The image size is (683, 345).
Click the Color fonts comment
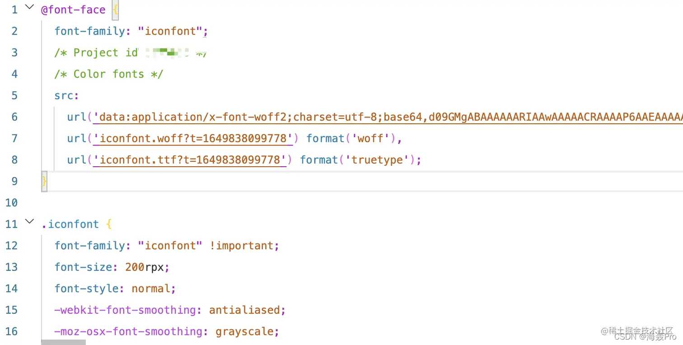109,74
